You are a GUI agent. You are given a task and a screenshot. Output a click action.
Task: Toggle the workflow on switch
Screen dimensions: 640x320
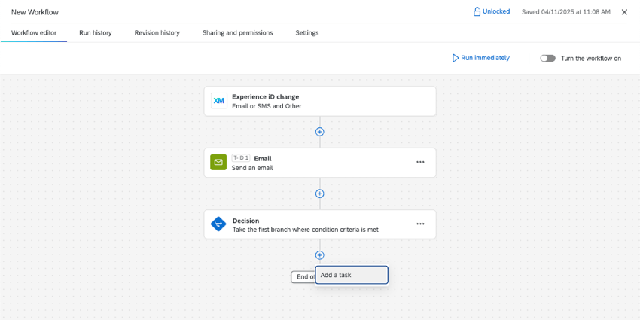point(547,58)
